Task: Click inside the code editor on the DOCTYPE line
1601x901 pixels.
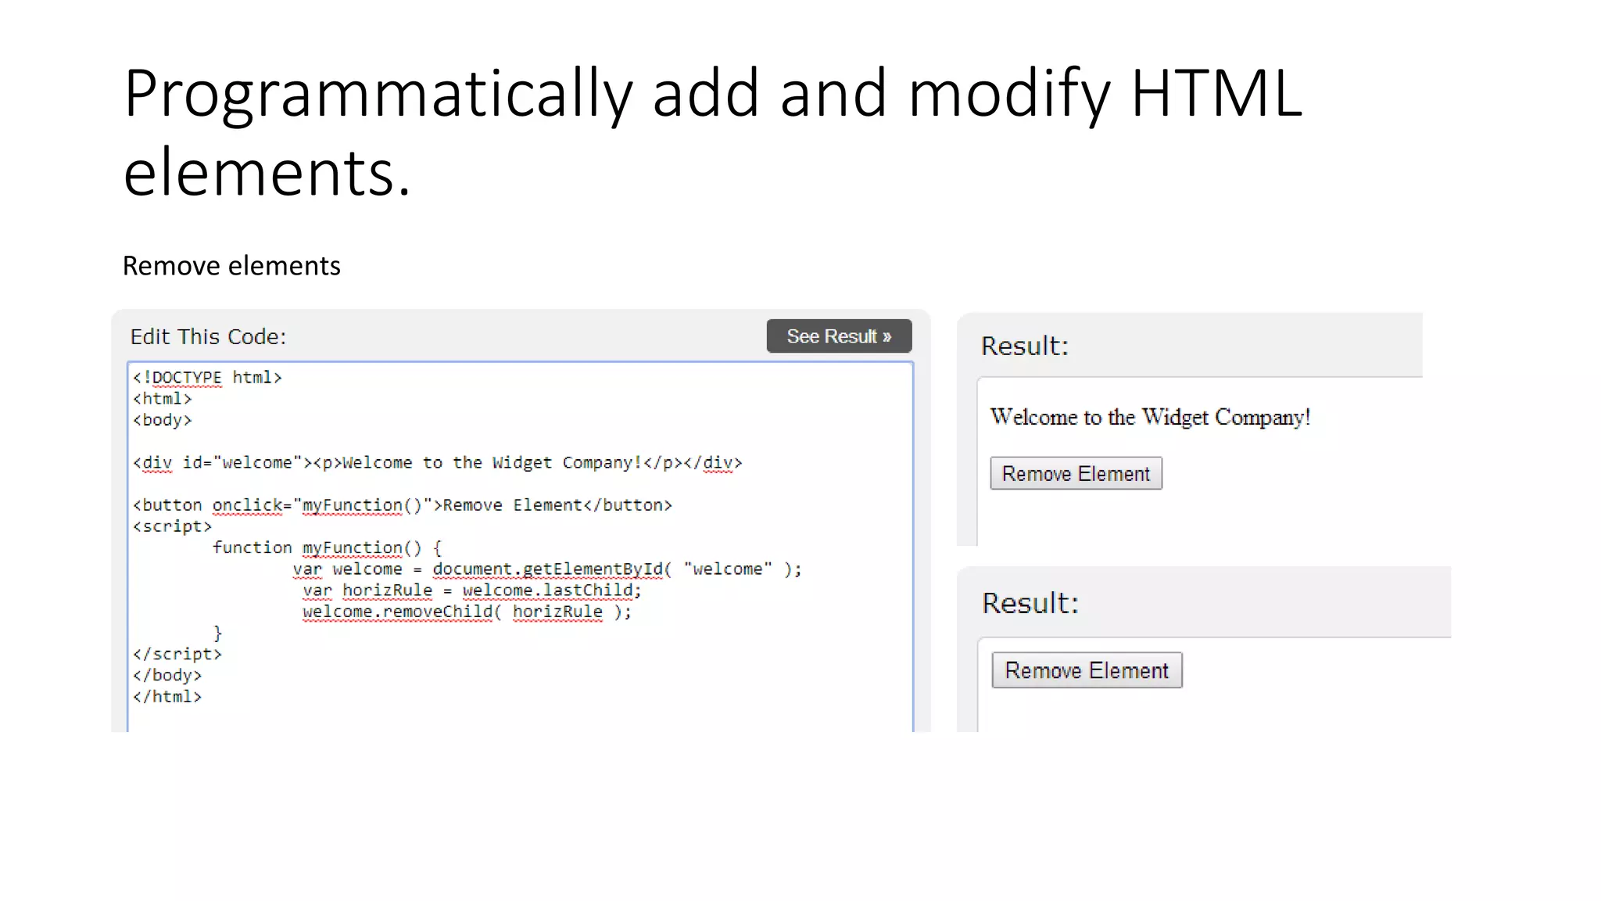Action: tap(207, 378)
